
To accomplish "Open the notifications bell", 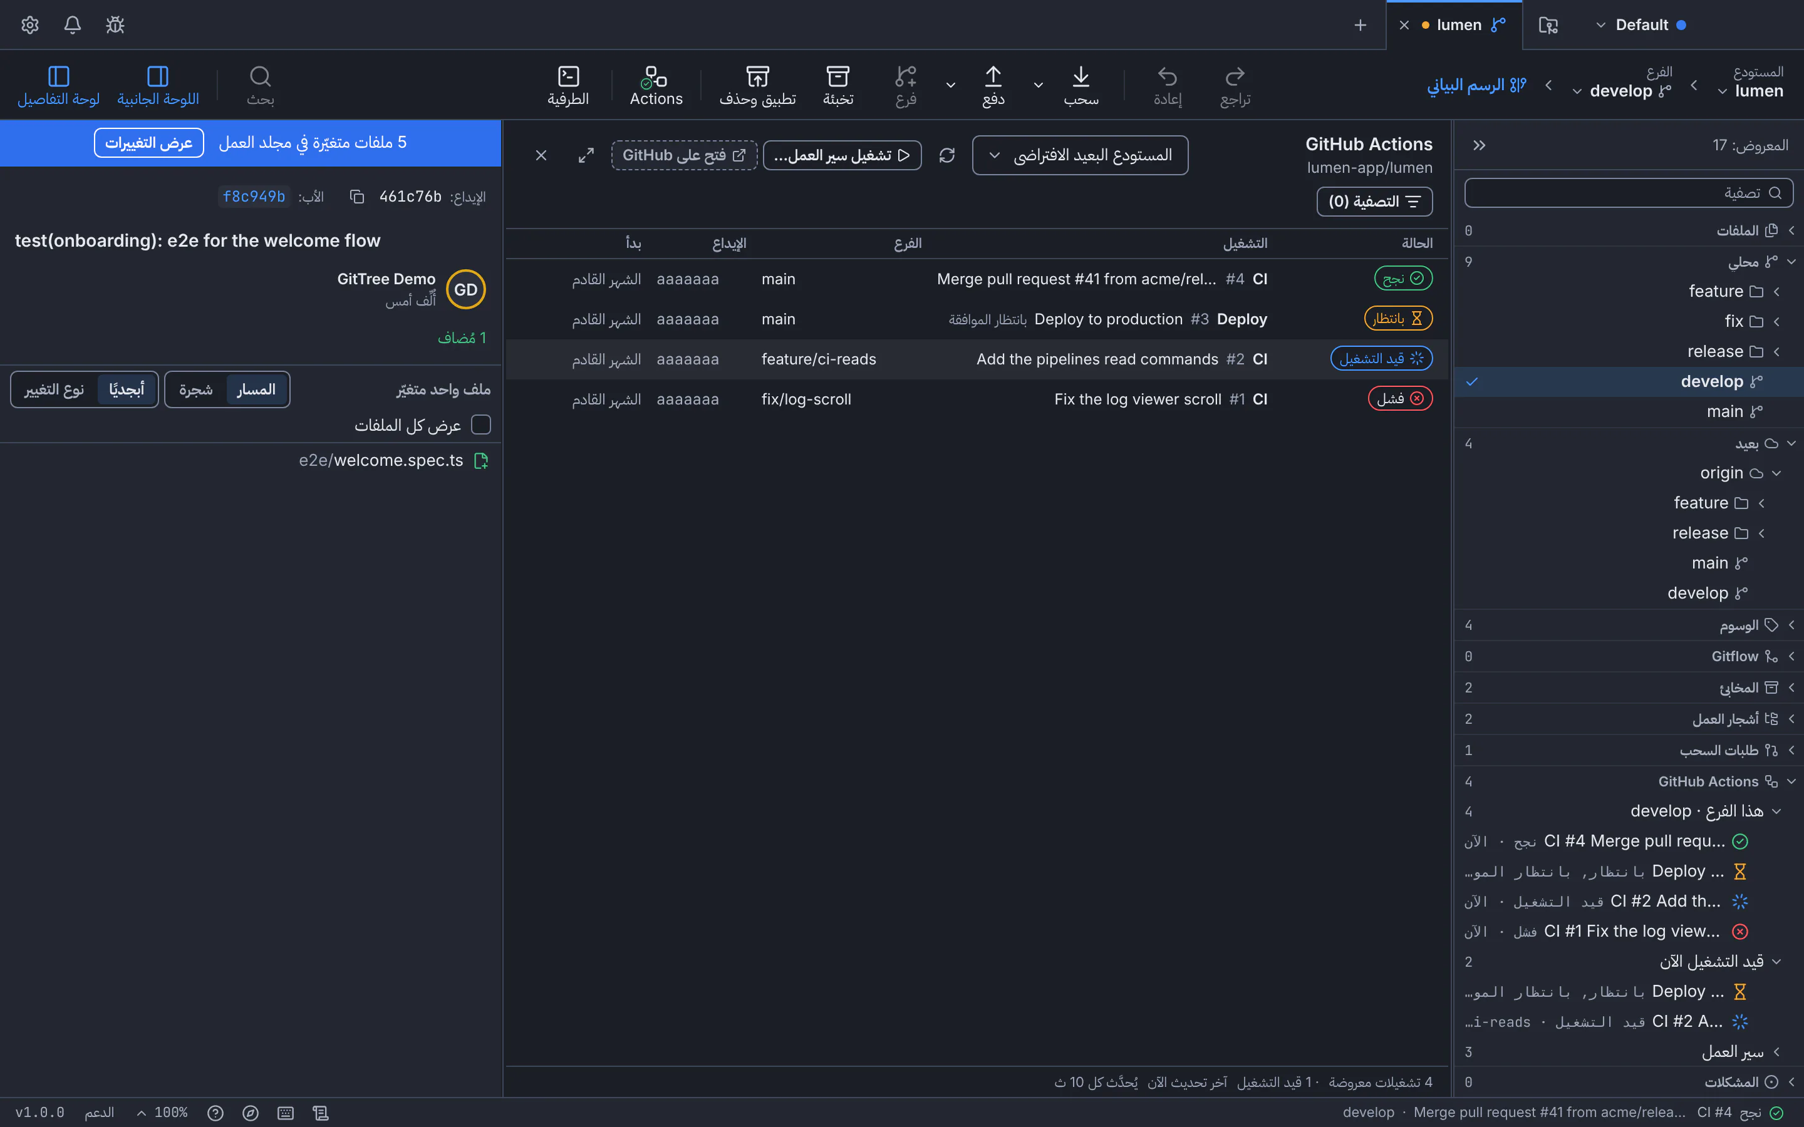I will (x=72, y=24).
